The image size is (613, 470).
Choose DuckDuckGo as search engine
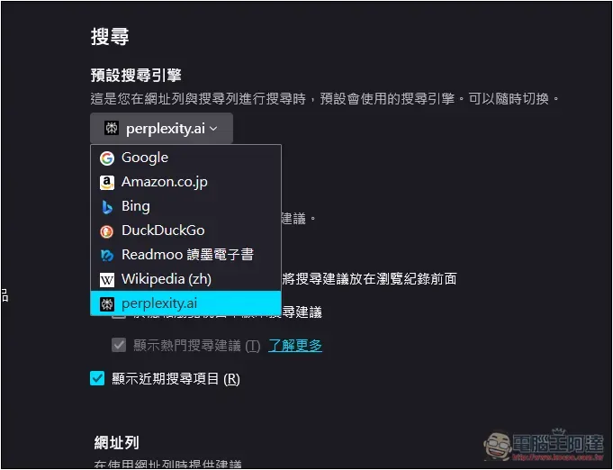pyautogui.click(x=185, y=230)
